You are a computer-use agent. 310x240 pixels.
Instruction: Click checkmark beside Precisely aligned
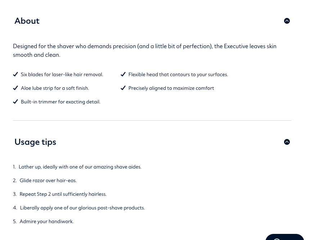tap(123, 88)
